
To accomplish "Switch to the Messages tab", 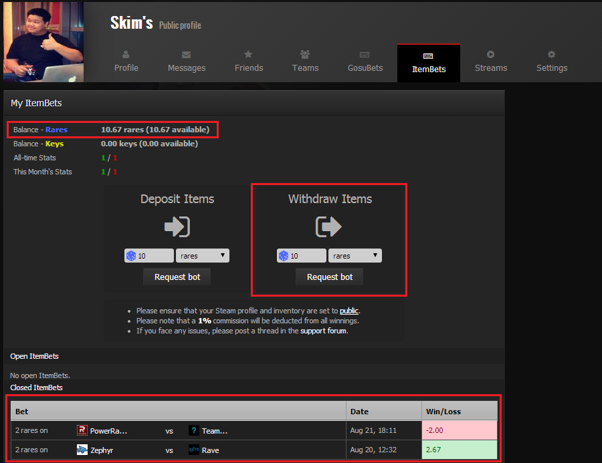I will pos(187,62).
